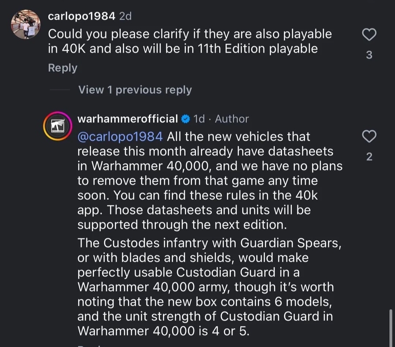The width and height of the screenshot is (395, 347).
Task: Click the line before View 1 previous reply
Action: (x=59, y=90)
